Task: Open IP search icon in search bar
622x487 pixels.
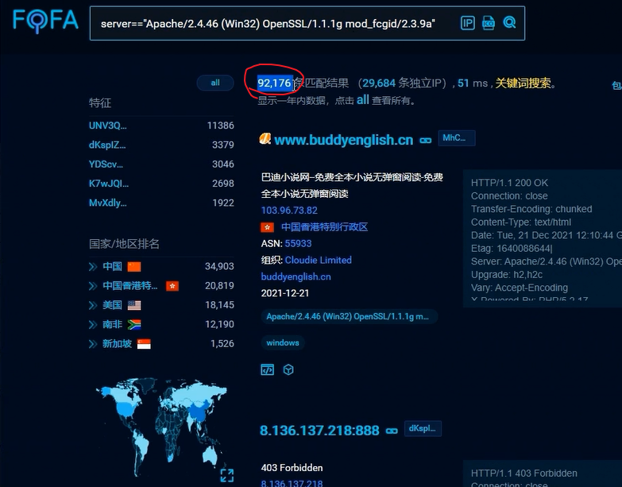Action: click(468, 23)
